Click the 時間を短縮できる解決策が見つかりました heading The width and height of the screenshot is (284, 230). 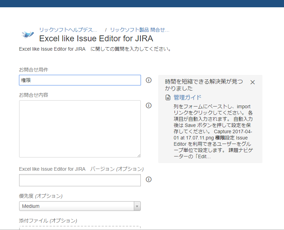click(x=204, y=85)
